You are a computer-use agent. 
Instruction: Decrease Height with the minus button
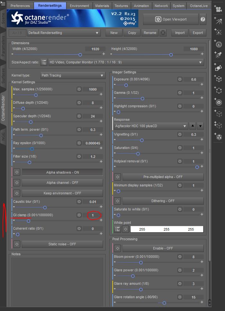coord(111,54)
